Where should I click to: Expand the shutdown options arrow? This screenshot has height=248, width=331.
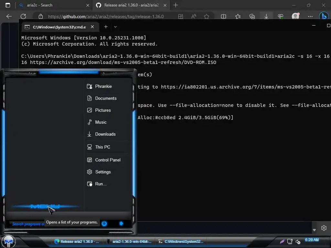pyautogui.click(x=121, y=223)
